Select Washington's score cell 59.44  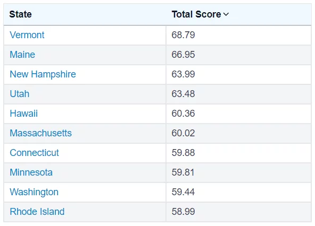pyautogui.click(x=239, y=192)
